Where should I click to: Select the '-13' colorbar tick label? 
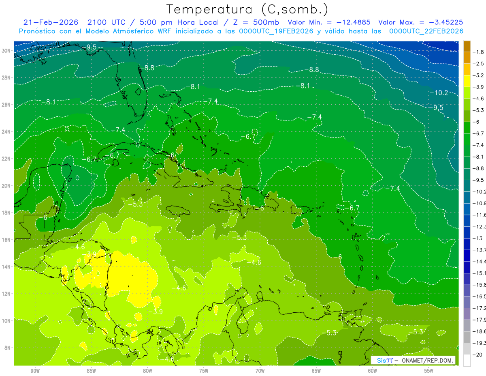[x=477, y=238]
